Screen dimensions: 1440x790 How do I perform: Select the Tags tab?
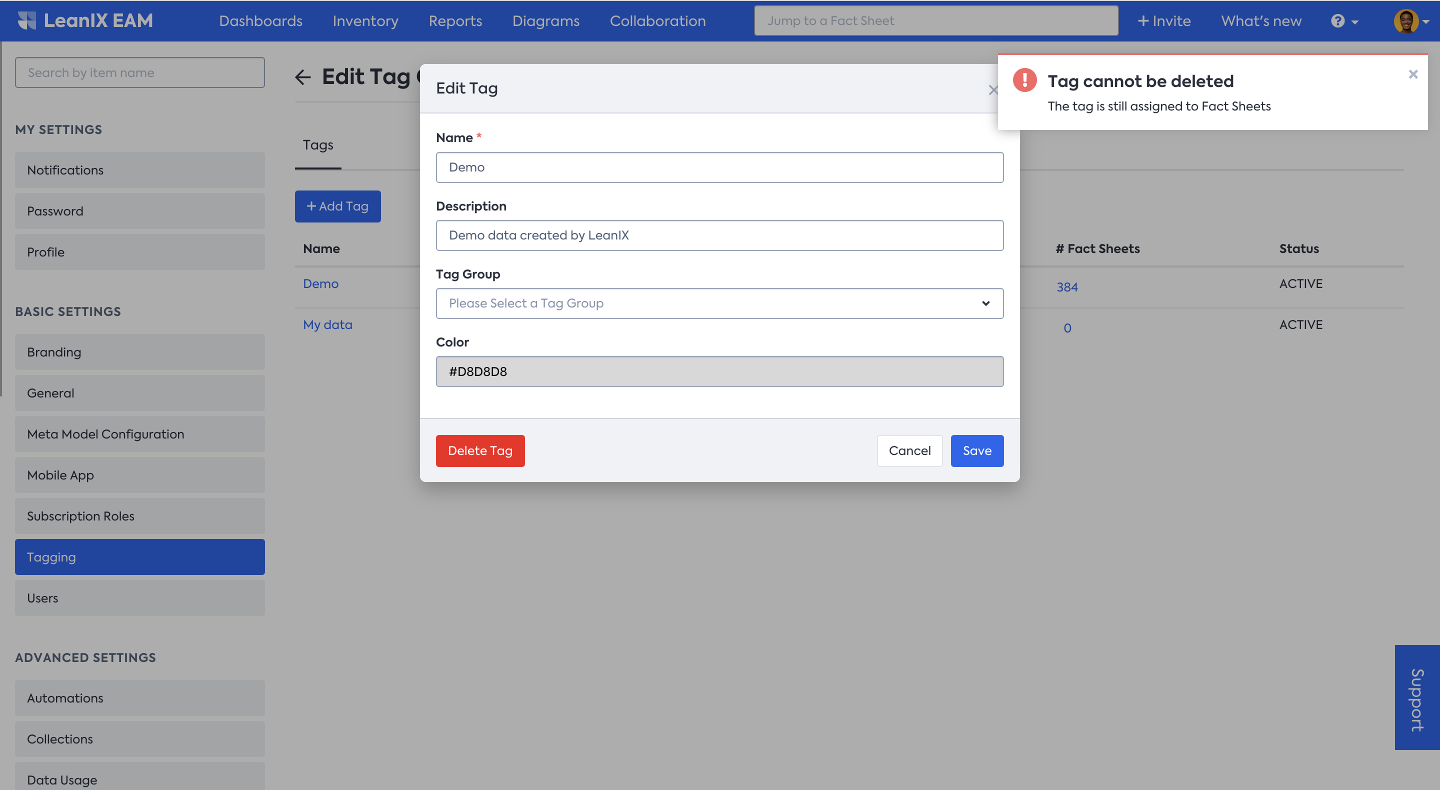317,145
